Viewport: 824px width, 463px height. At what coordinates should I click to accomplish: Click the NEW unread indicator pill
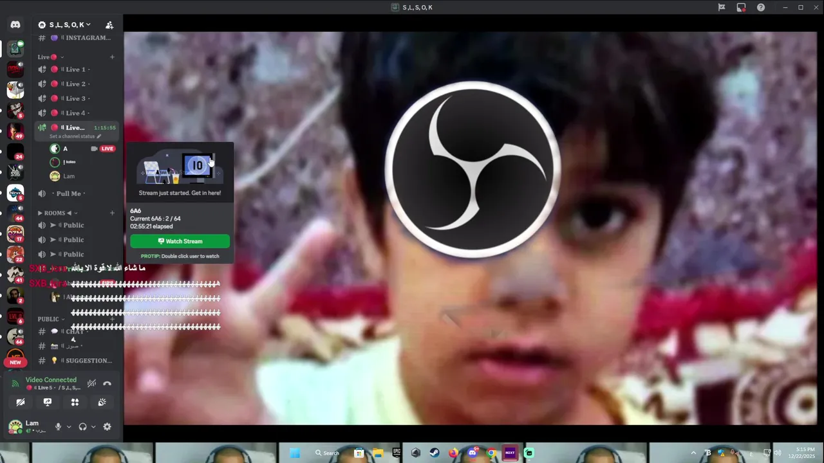click(15, 362)
